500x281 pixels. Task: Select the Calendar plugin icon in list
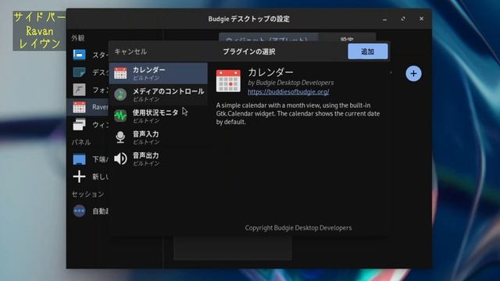(x=120, y=73)
